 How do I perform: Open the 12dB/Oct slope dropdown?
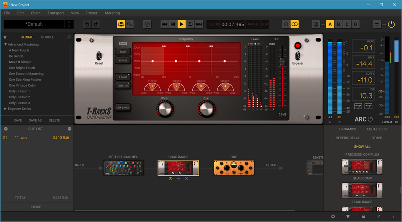pyautogui.click(x=123, y=85)
